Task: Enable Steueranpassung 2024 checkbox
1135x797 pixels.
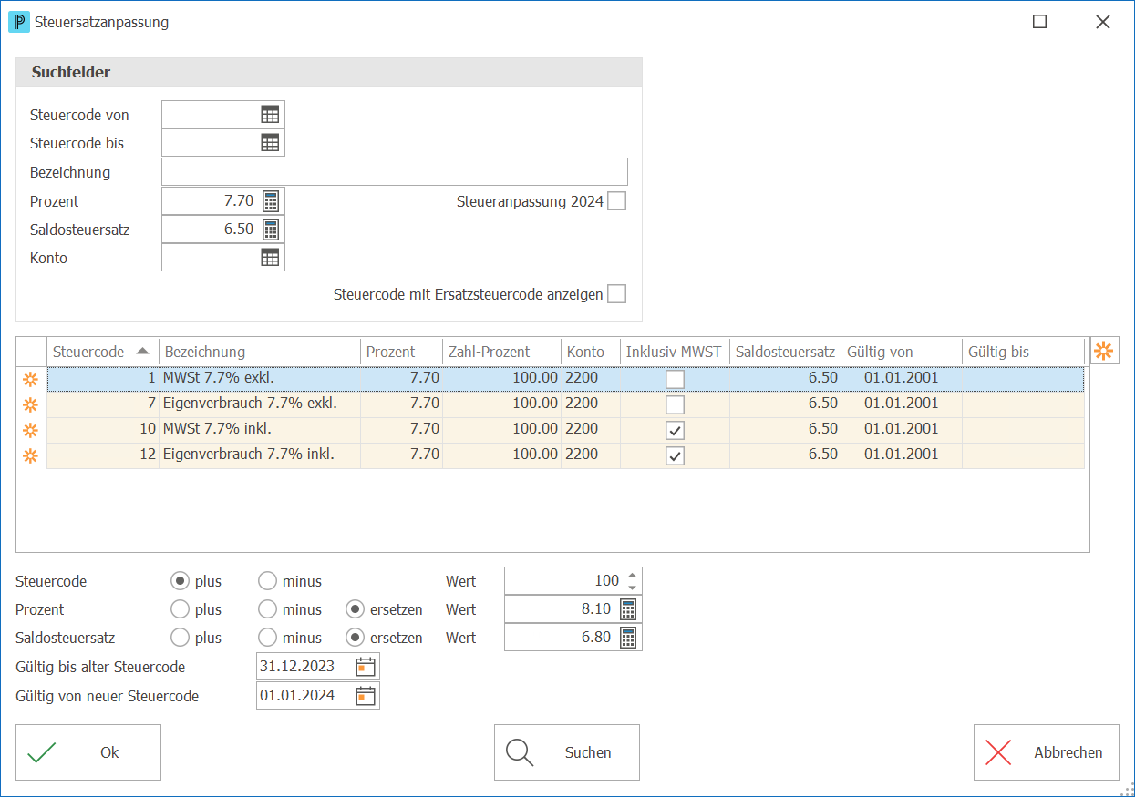Action: tap(617, 201)
